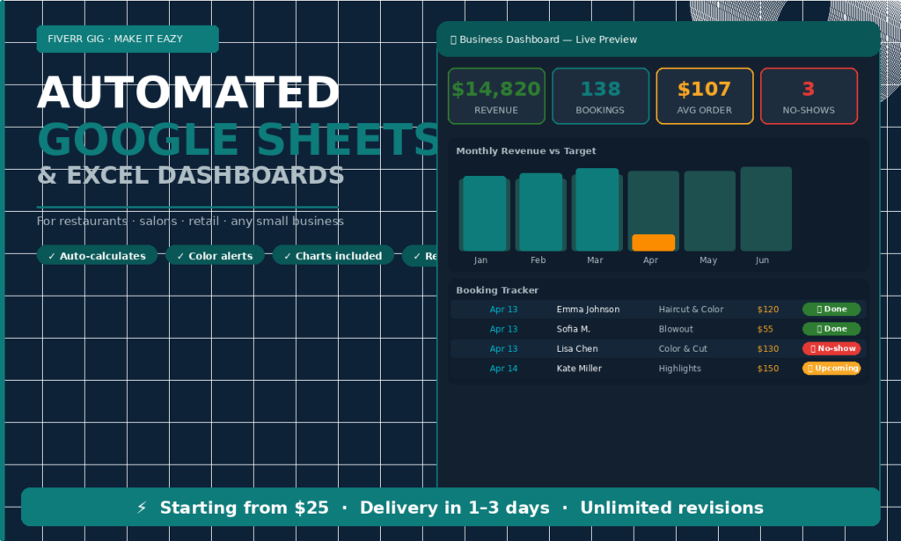This screenshot has width=901, height=541.
Task: Click the Business Dashboard Live Preview title
Action: click(544, 40)
